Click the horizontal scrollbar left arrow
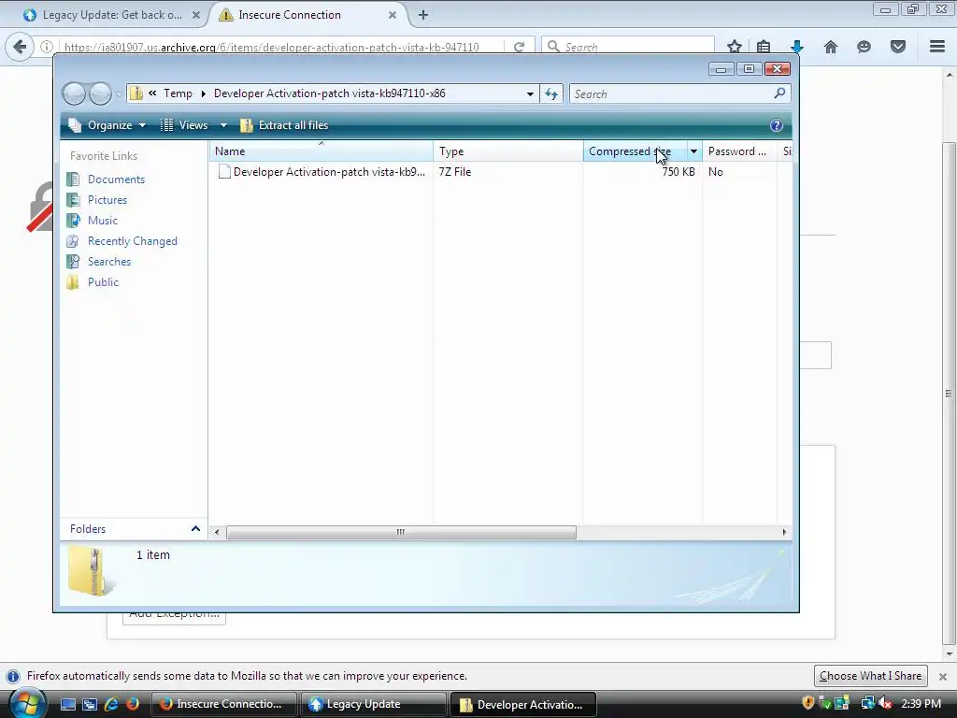The width and height of the screenshot is (957, 718). point(217,532)
